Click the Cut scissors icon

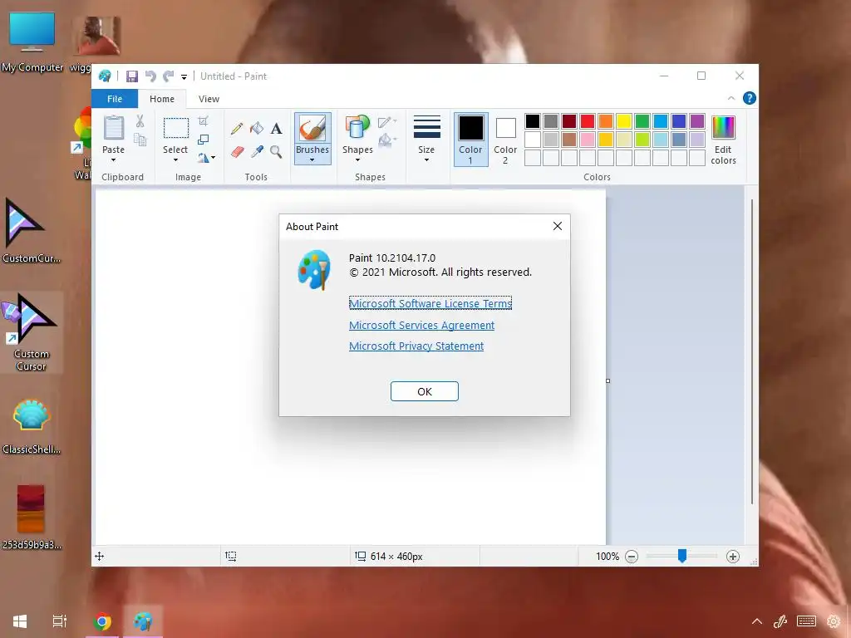[140, 121]
